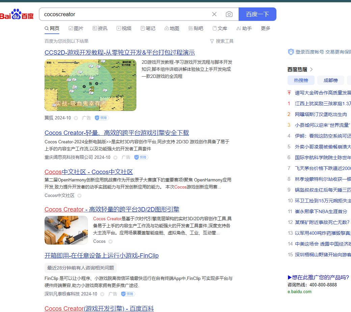Open hot search 崔永熙拿下NBA生涯首分
The height and width of the screenshot is (312, 351).
tap(321, 211)
